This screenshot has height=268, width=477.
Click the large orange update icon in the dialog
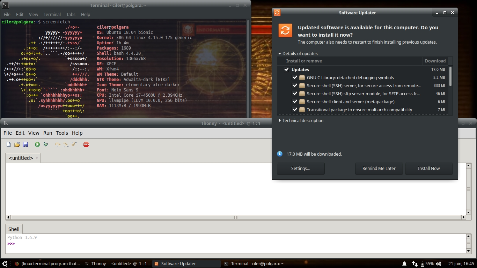tap(285, 30)
